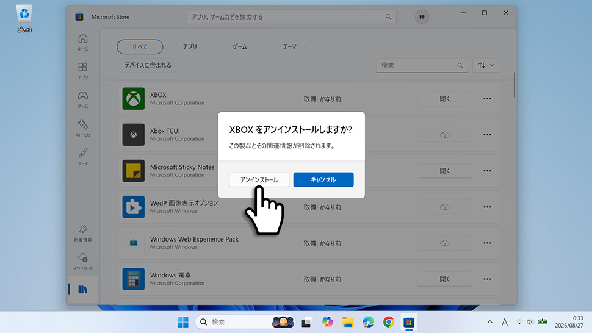Focus the taskbar 検索 box
The image size is (592, 333).
click(245, 322)
